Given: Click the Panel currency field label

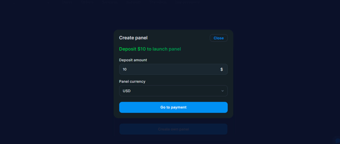Looking at the screenshot, I should (132, 81).
